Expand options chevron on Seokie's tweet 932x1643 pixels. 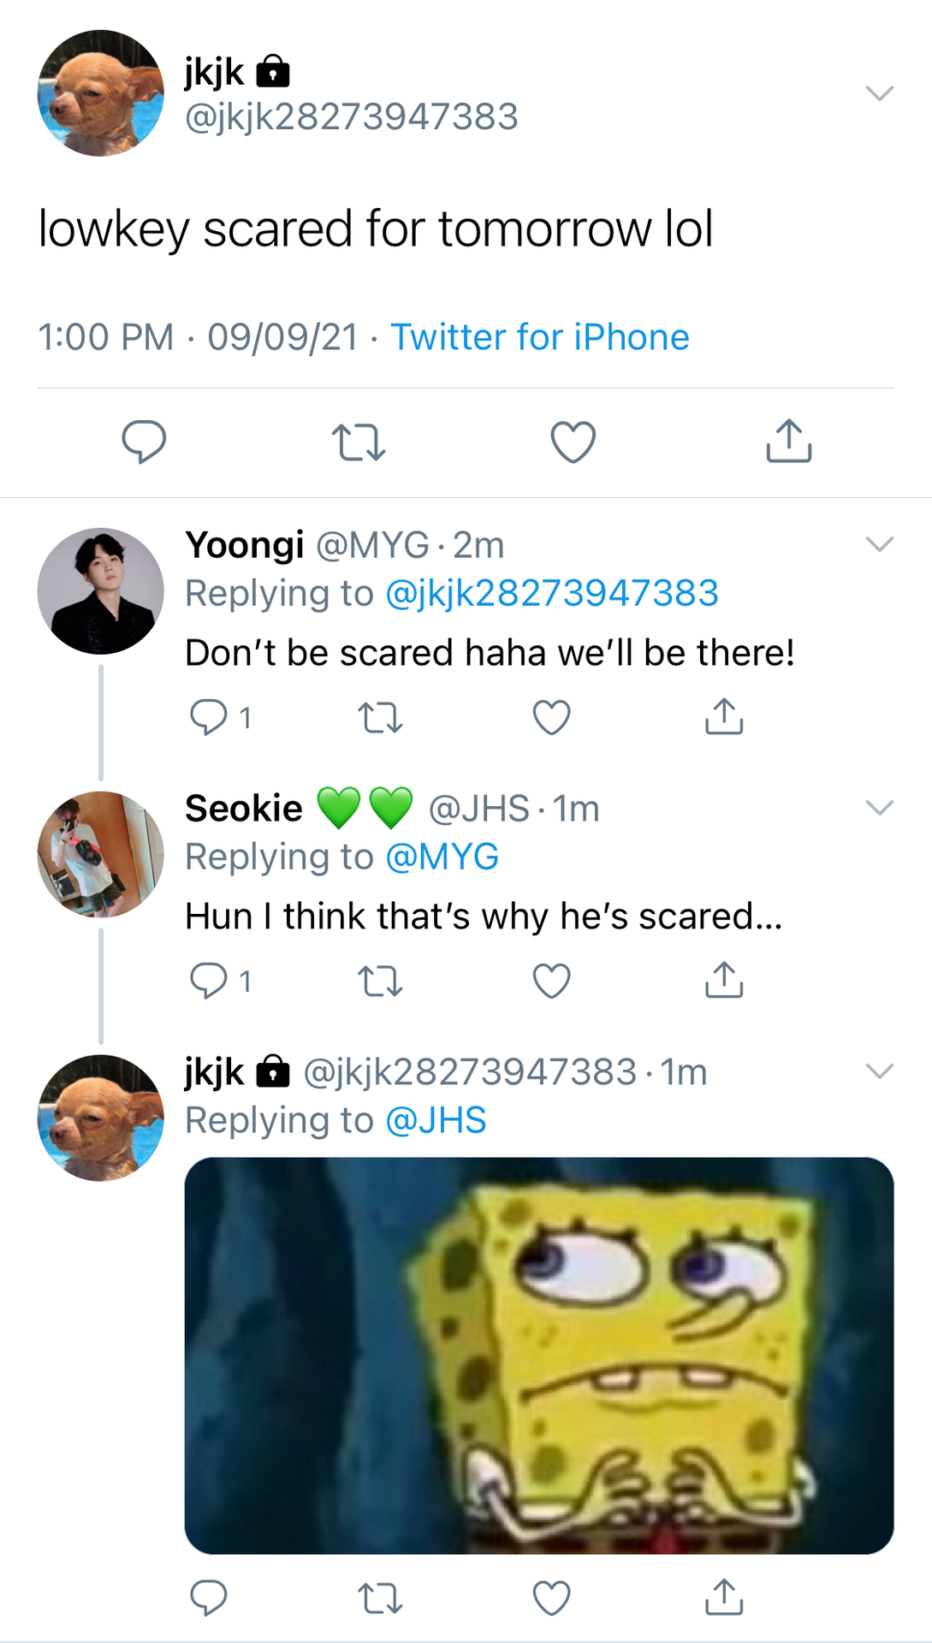pos(880,808)
